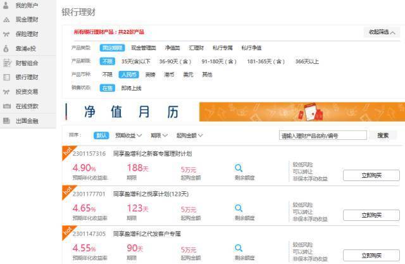Click 立即购买 for the 4.65% product

click(x=371, y=215)
